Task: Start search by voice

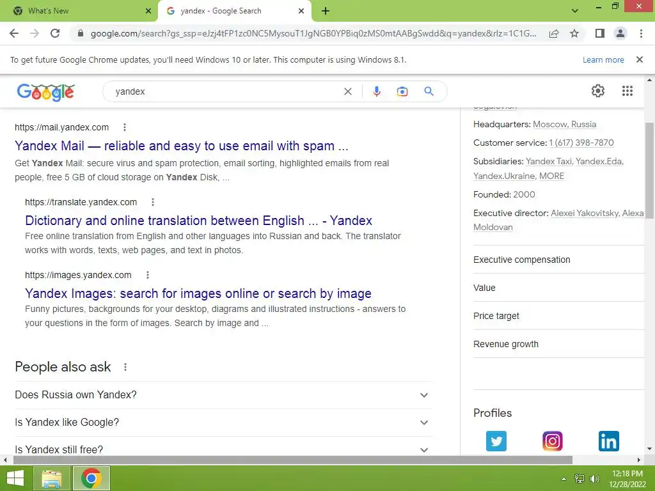Action: 376,91
